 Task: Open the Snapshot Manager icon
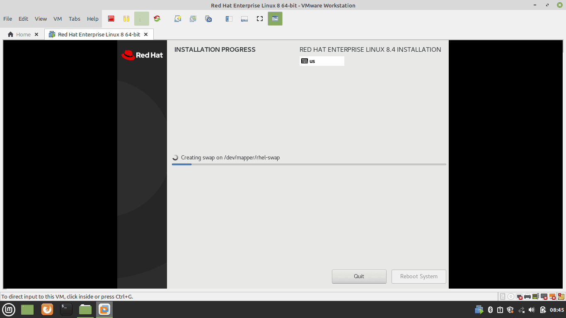click(208, 19)
